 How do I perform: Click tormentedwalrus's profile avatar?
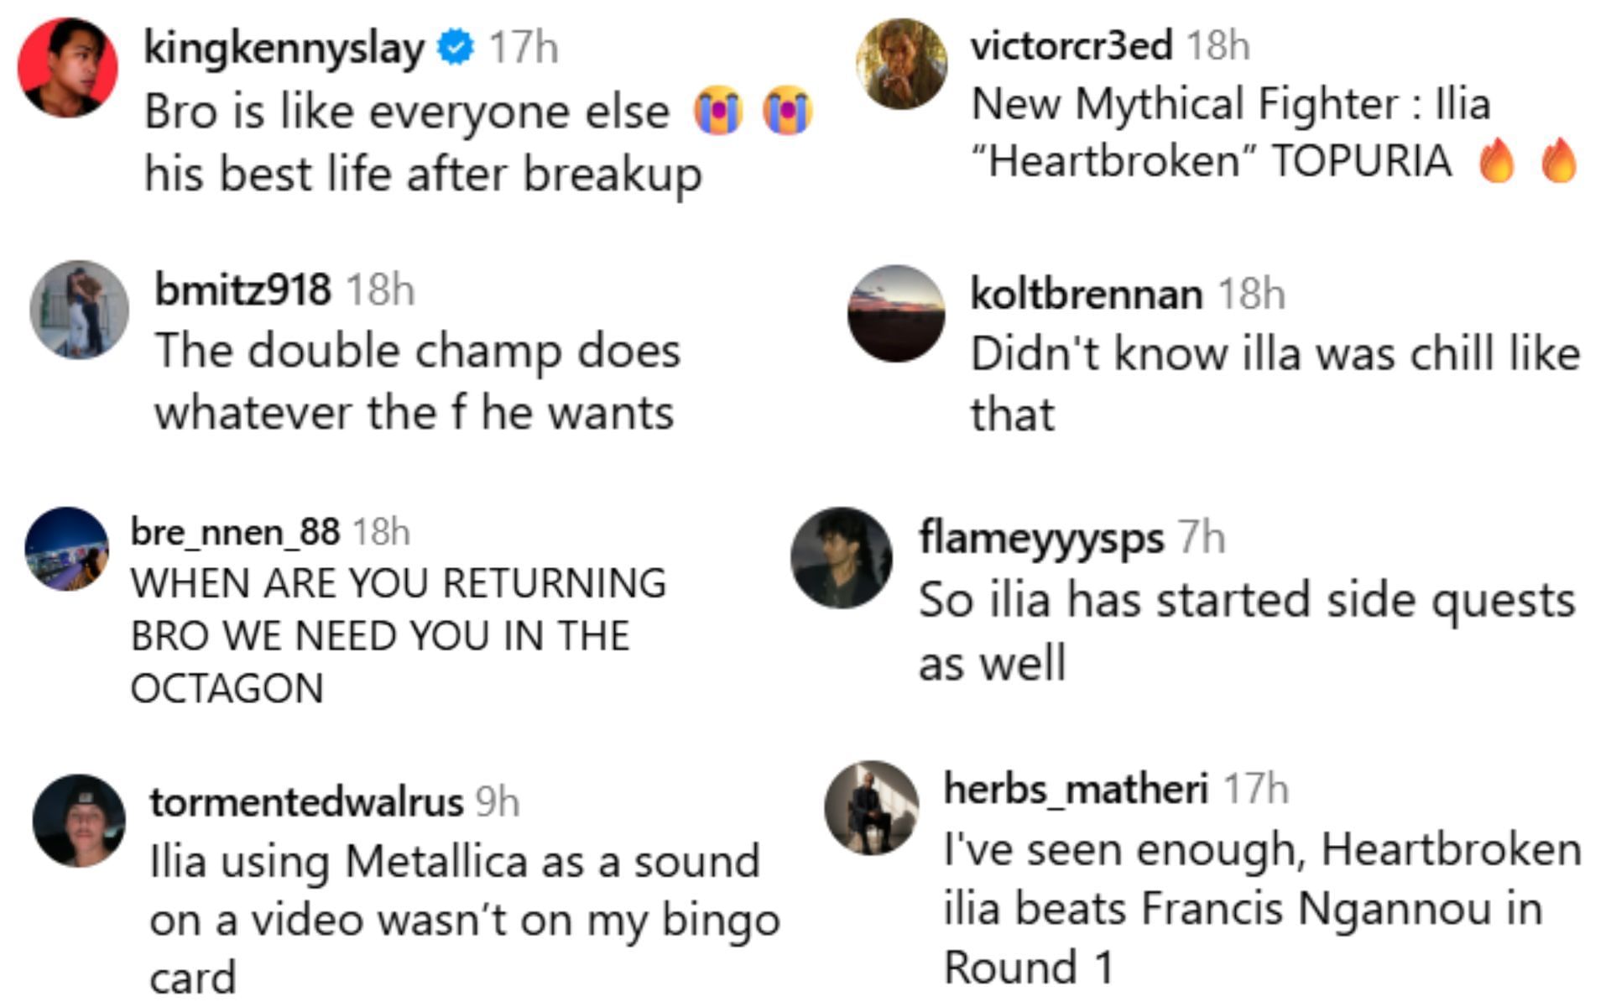click(x=79, y=820)
